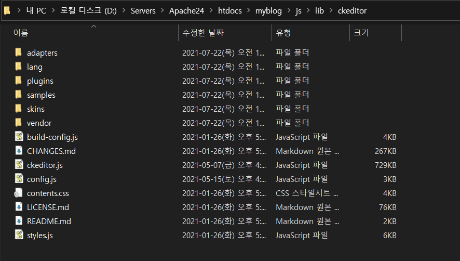The image size is (460, 261).
Task: Click the CHANGES.md markdown file icon
Action: 19,151
